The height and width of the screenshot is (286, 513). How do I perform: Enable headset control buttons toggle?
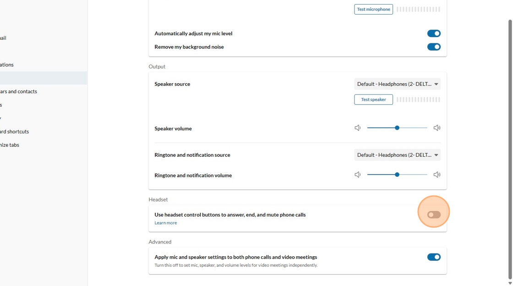pyautogui.click(x=434, y=215)
